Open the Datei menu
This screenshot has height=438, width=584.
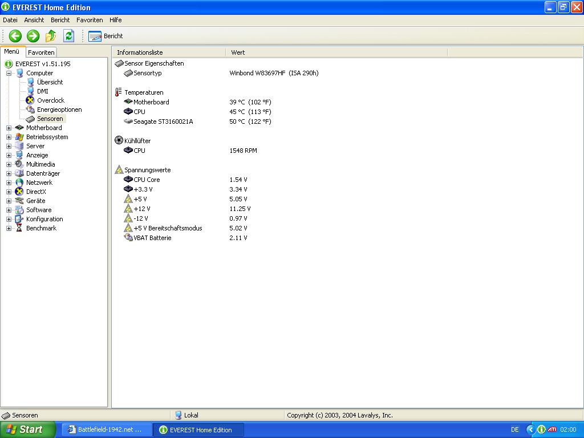point(10,20)
